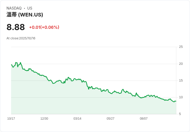The height and width of the screenshot is (132, 190).
Task: Select the 5 price axis label
Action: click(180, 114)
